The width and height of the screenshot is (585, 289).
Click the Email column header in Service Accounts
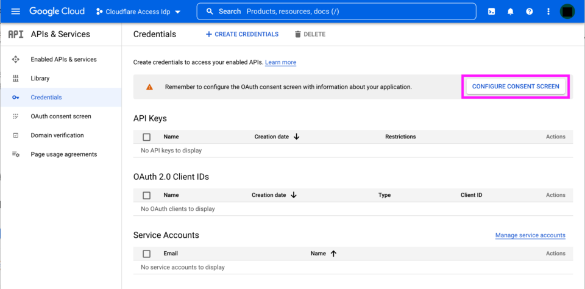click(x=171, y=254)
